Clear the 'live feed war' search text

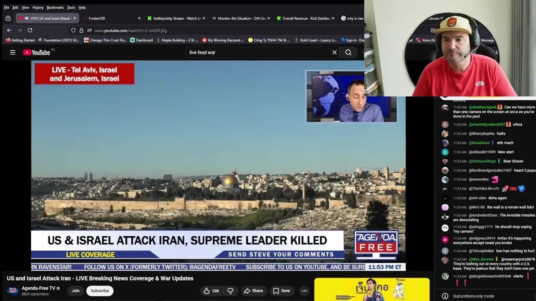[x=335, y=52]
